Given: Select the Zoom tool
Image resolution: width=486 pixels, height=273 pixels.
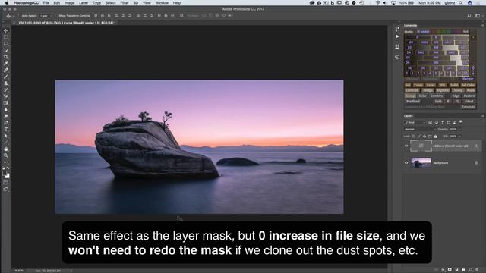Looking at the screenshot, I should 5,155.
